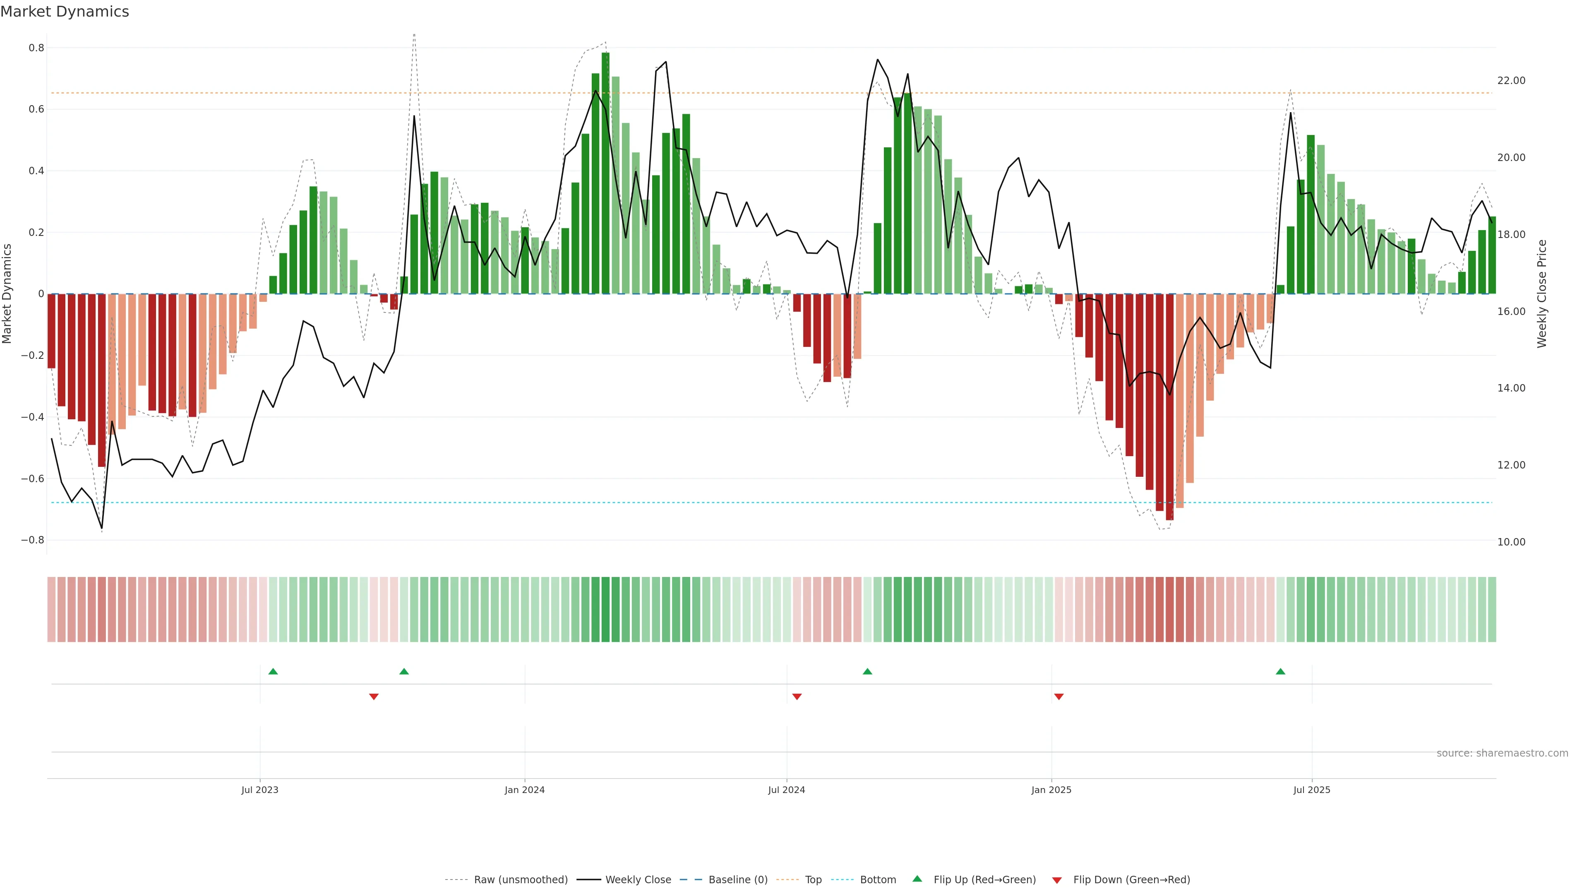1589x894 pixels.
Task: Click the Jul 2025 x-axis label
Action: coord(1311,790)
